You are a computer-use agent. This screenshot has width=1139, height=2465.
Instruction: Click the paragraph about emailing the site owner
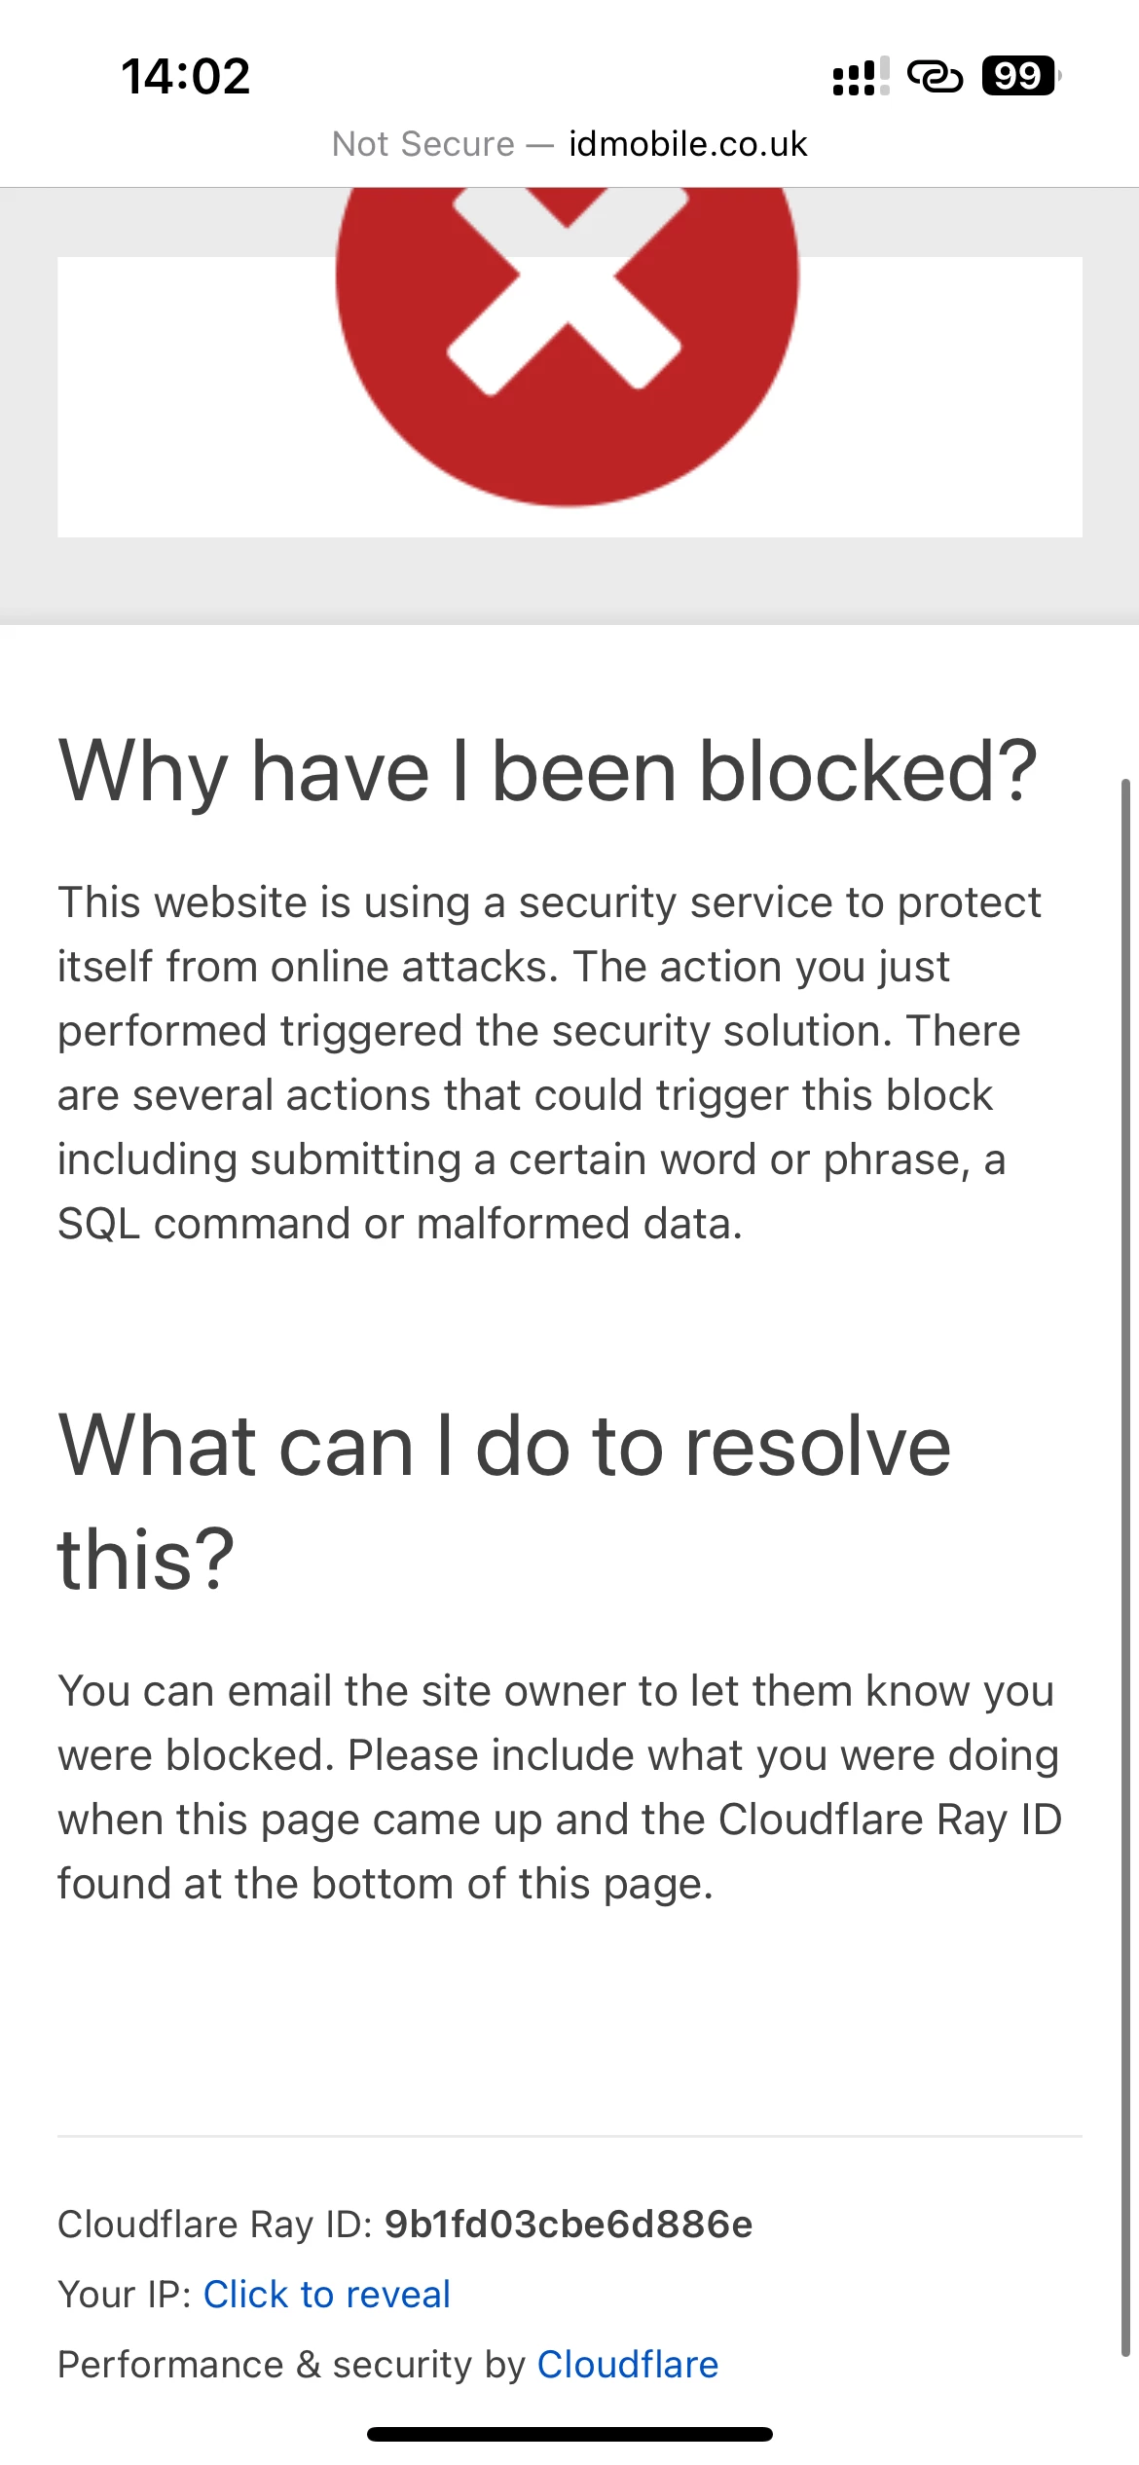tap(559, 1787)
